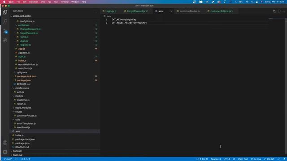Open Token.js under models

[x=21, y=104]
